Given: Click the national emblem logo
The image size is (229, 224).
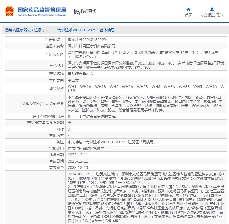Looking at the screenshot, I should point(9,11).
